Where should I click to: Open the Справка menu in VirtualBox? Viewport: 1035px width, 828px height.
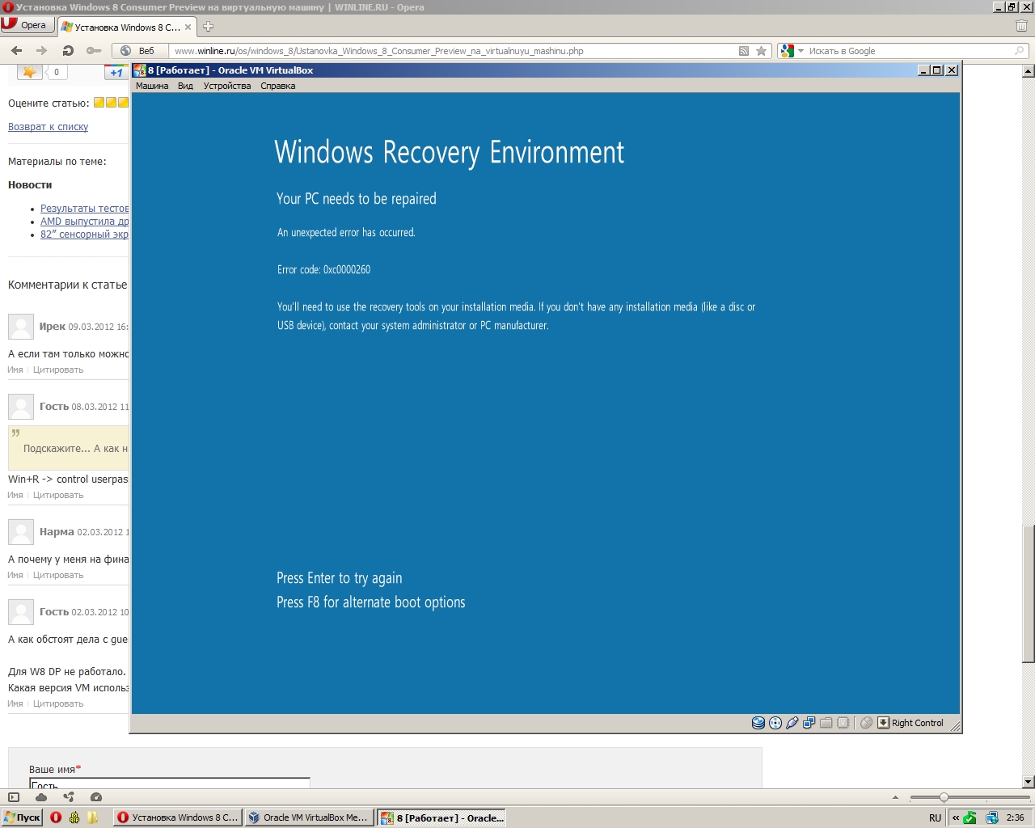[278, 86]
